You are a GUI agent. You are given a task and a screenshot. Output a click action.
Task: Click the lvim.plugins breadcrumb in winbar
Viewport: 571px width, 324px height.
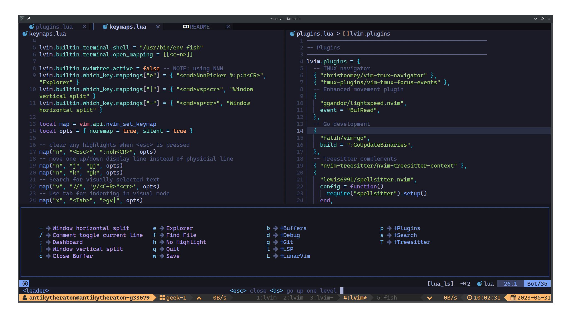click(370, 34)
